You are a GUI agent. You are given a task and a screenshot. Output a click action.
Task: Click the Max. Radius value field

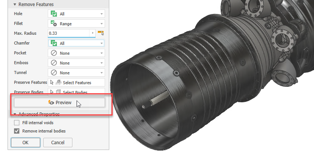coord(69,33)
